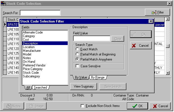Select the LRE130 stock code row
This screenshot has width=174, height=112.
point(13,58)
